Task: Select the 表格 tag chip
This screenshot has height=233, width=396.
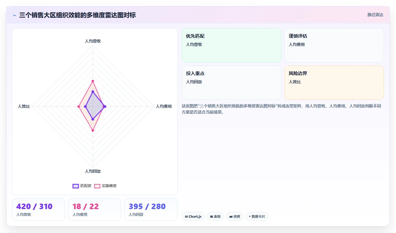Action: (x=215, y=216)
